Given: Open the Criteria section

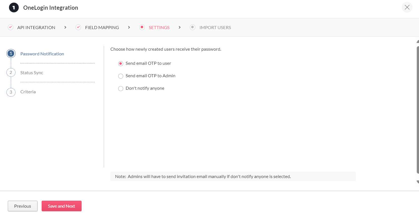Looking at the screenshot, I should (x=28, y=92).
